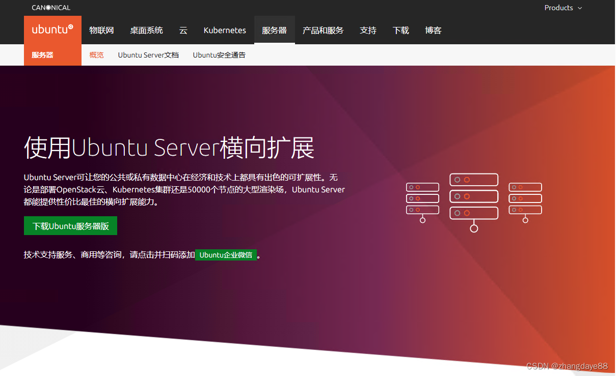616x376 pixels.
Task: Select the 概览 sub-navigation tab
Action: coord(96,55)
